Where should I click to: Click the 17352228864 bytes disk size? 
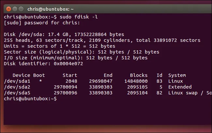click(99, 34)
